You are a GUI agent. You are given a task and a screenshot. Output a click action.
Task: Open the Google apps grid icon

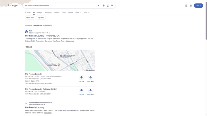pos(191,5)
